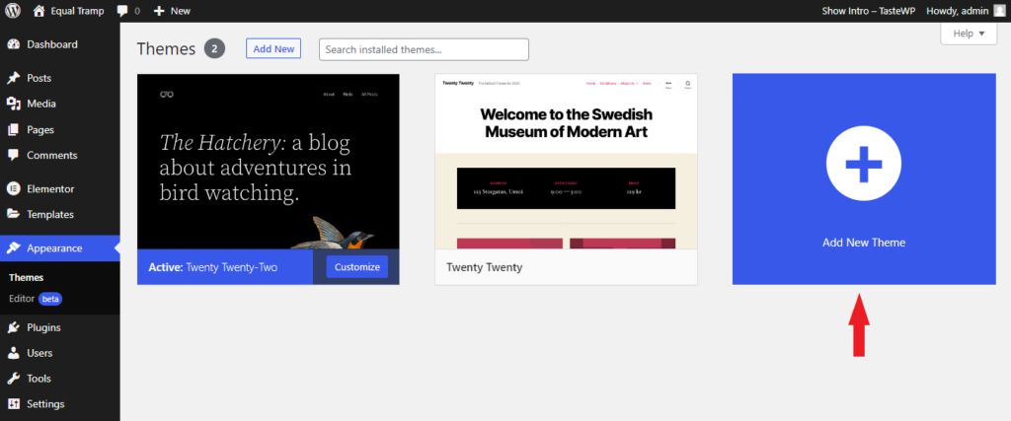Click the Dashboard gauge icon
1011x421 pixels.
click(x=13, y=44)
